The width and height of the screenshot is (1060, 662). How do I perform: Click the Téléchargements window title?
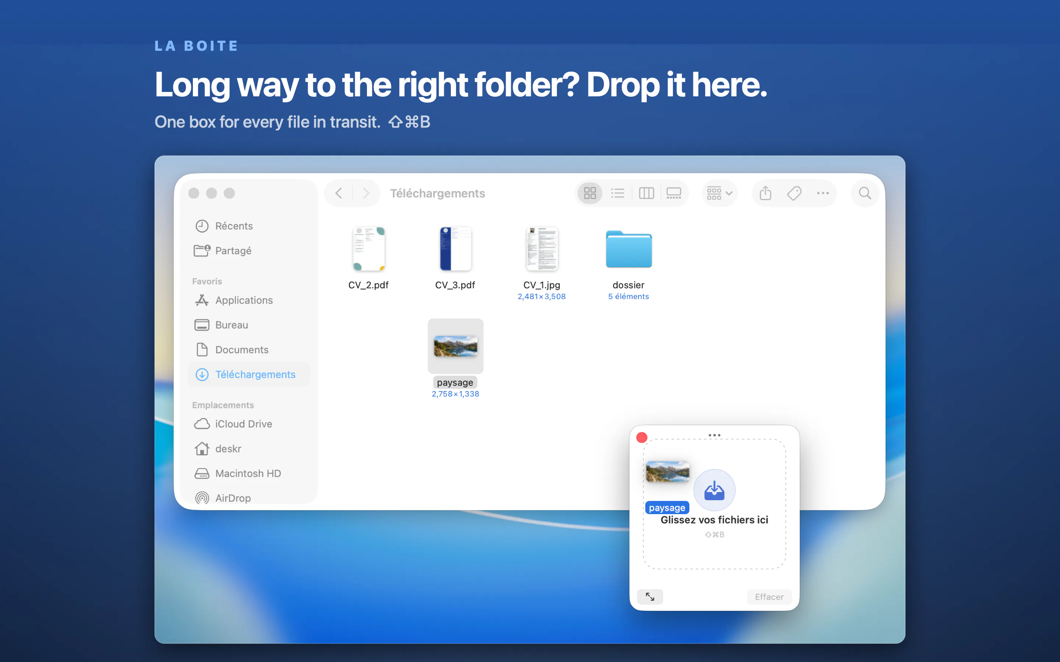[438, 193]
